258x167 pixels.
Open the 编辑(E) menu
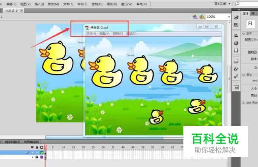click(12, 4)
